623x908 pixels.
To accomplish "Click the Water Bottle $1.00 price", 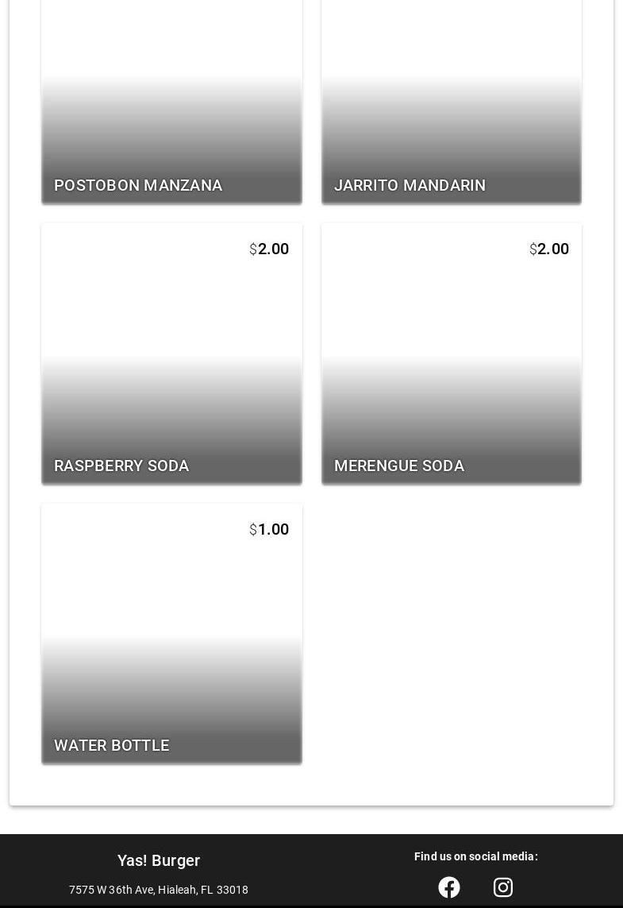I will [x=269, y=529].
